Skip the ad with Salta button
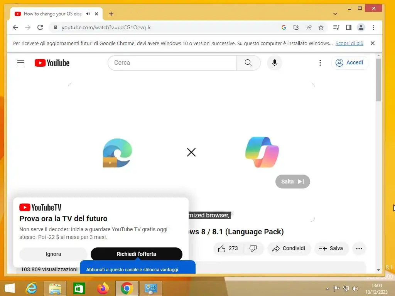Screen dimensions: 395x296 coord(293,182)
